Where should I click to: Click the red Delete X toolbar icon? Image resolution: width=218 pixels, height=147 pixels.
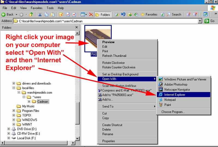click(x=91, y=14)
